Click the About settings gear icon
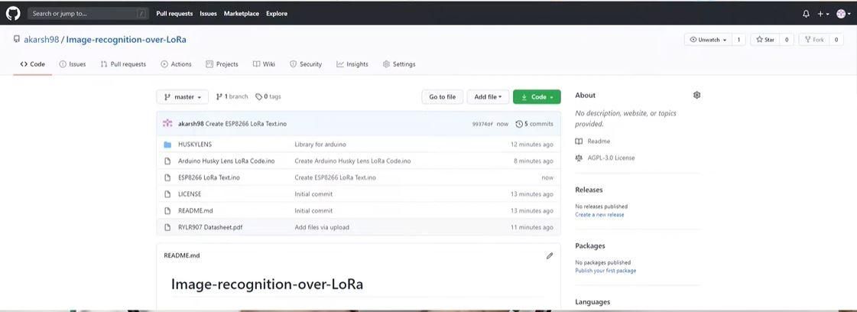Screen dimensions: 857x312 click(x=696, y=95)
